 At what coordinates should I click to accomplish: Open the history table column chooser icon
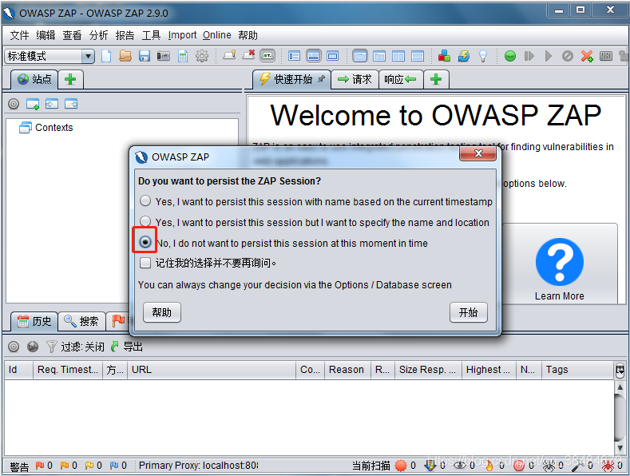[620, 371]
